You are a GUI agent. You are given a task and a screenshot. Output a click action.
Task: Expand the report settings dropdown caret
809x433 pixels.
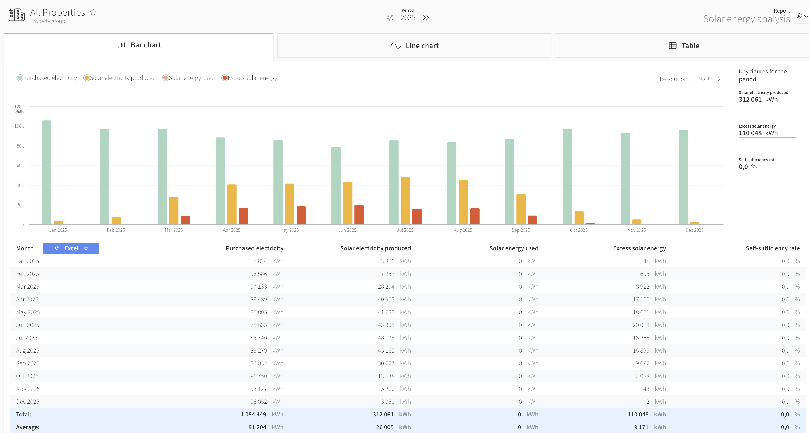pos(806,16)
